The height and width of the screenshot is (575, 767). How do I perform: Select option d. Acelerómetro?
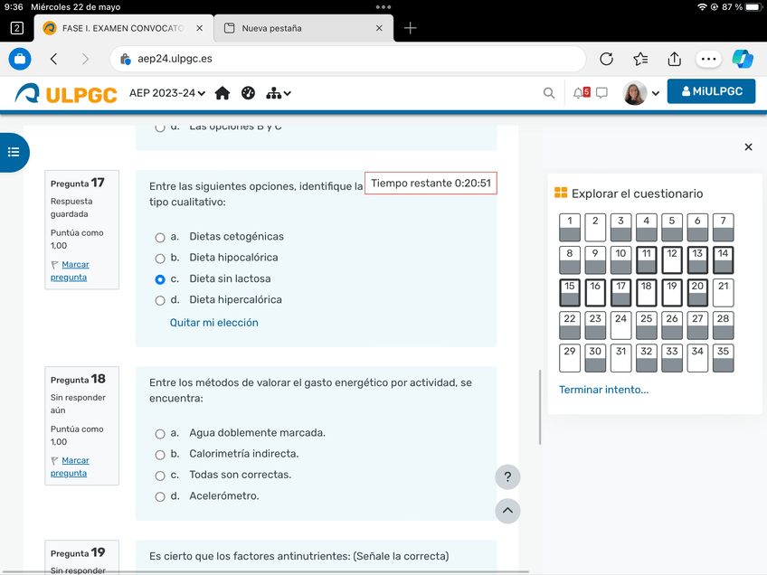point(160,496)
